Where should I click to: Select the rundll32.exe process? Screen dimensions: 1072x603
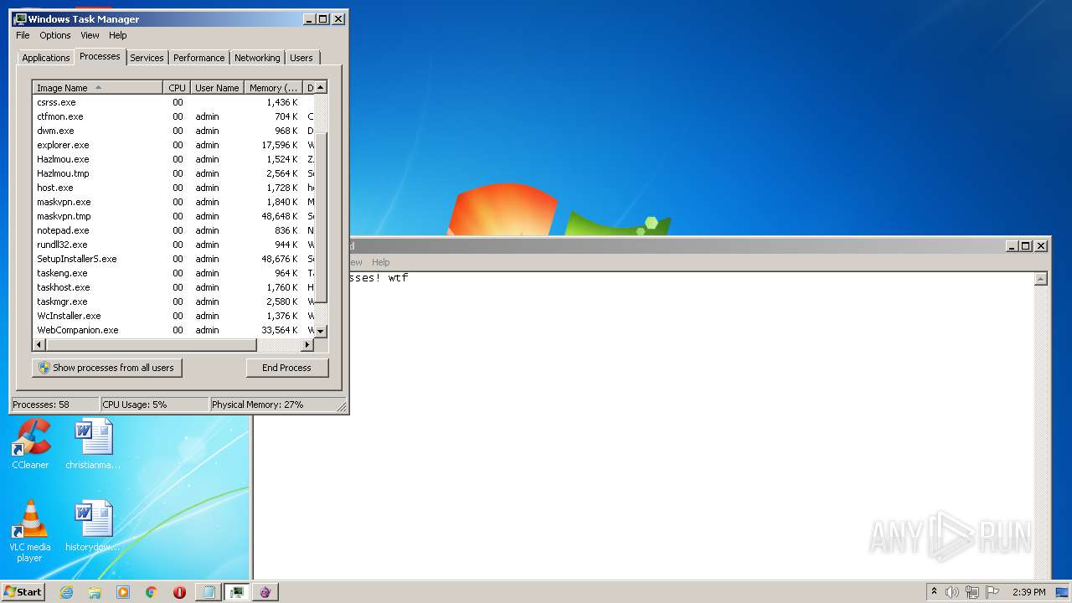click(173, 245)
